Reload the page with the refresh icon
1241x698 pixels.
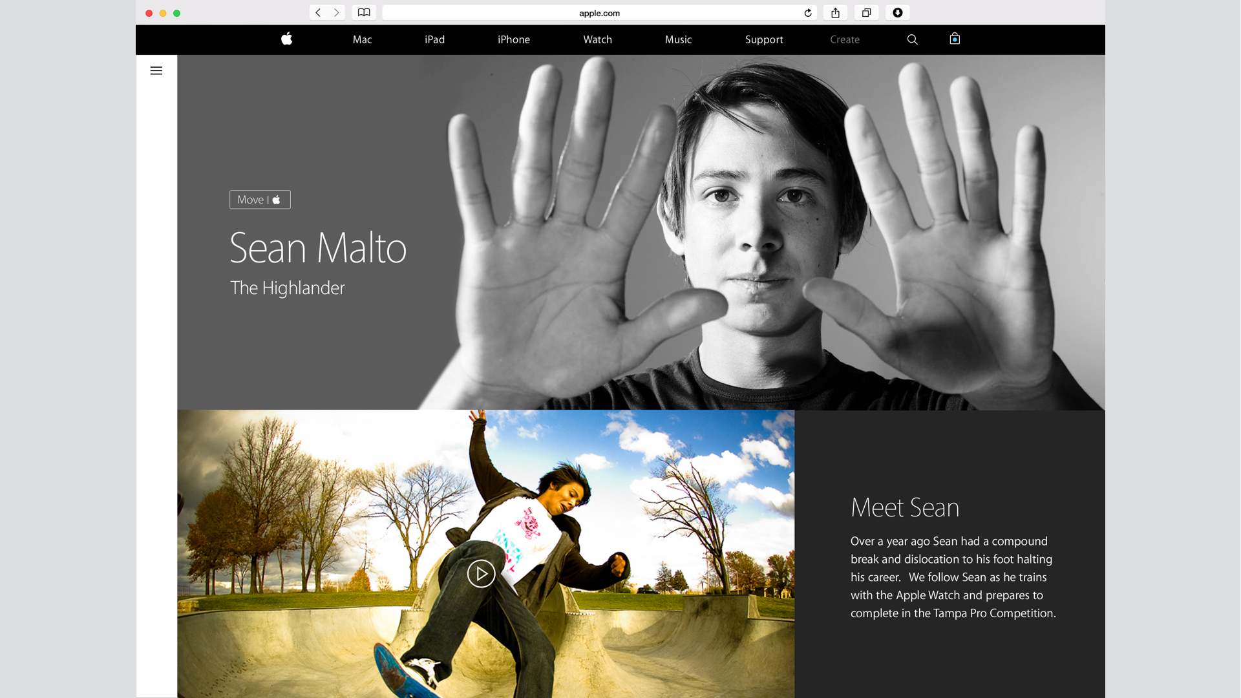click(808, 13)
